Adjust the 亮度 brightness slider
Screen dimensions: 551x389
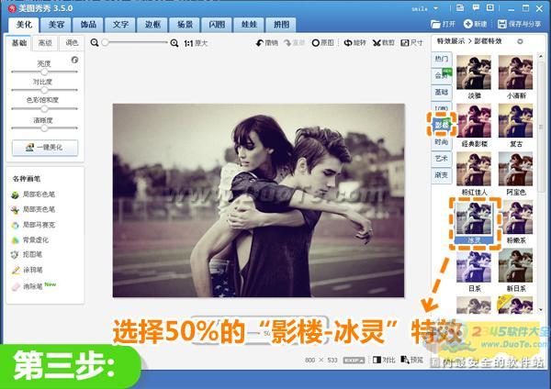tap(44, 72)
